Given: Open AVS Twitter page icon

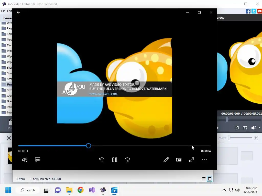Looking at the screenshot, I should [254, 11].
